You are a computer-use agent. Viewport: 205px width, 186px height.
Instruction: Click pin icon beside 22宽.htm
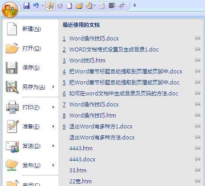tap(197, 181)
